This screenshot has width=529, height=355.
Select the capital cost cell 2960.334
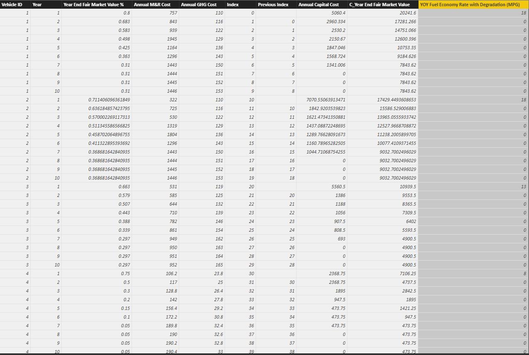tap(322, 22)
